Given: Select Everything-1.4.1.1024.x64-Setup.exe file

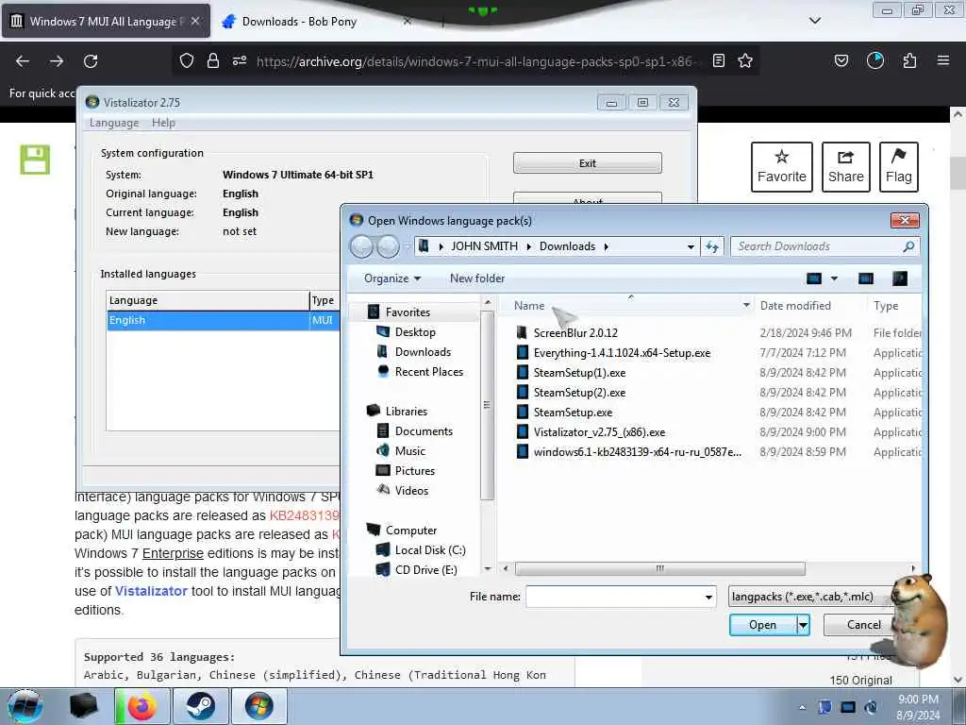Looking at the screenshot, I should 613,353.
